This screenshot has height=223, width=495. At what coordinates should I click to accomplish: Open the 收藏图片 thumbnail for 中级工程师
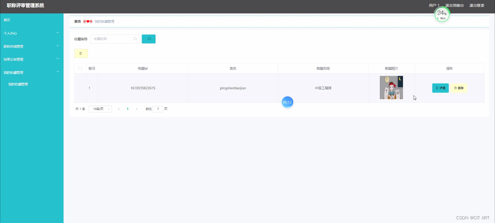pyautogui.click(x=391, y=87)
